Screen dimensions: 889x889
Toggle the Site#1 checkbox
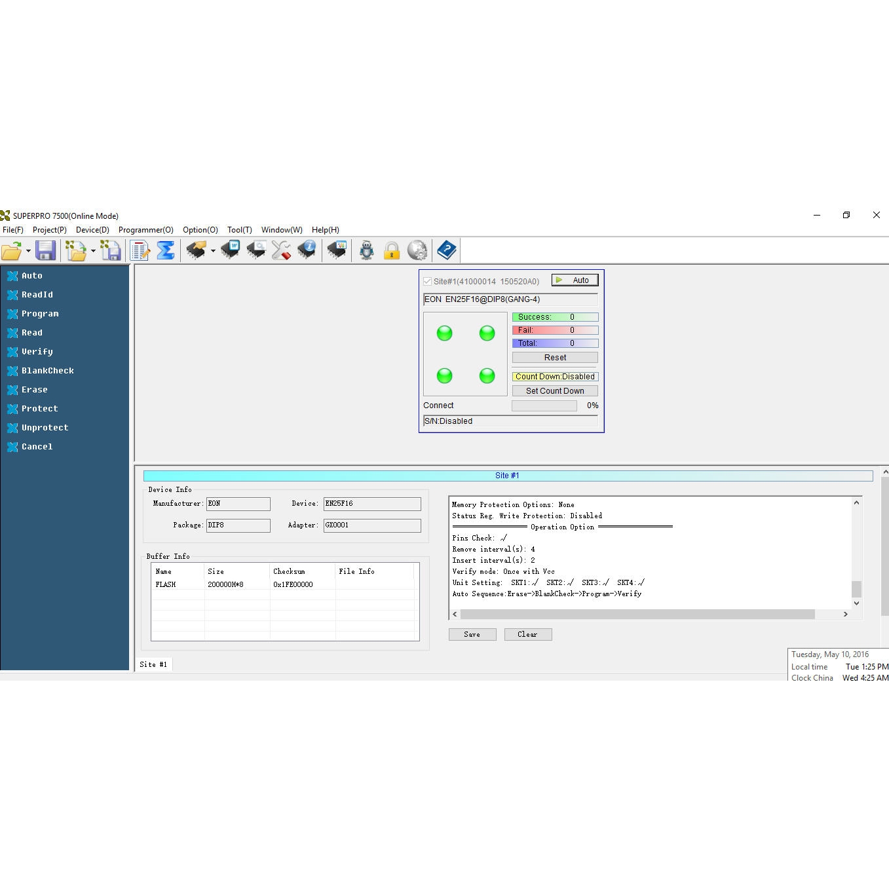coord(428,281)
